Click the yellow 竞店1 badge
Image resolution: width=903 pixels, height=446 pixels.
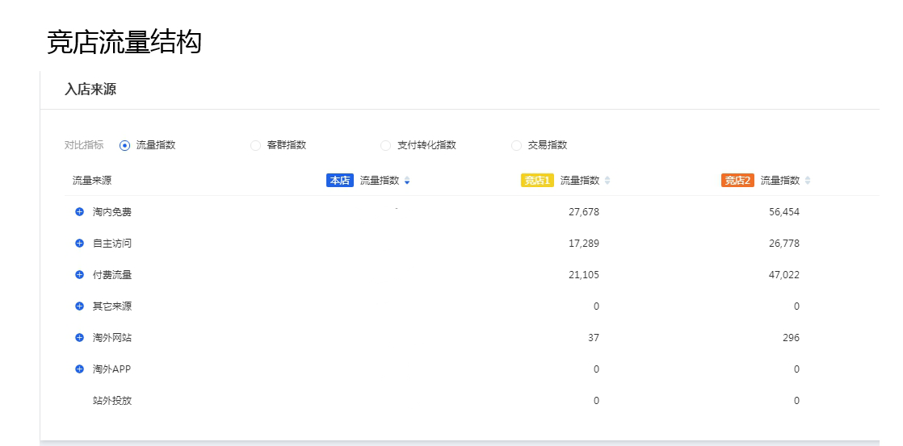pyautogui.click(x=537, y=181)
